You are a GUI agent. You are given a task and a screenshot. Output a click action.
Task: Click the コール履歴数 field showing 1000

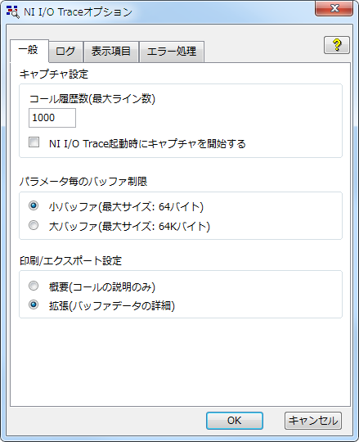click(x=52, y=118)
